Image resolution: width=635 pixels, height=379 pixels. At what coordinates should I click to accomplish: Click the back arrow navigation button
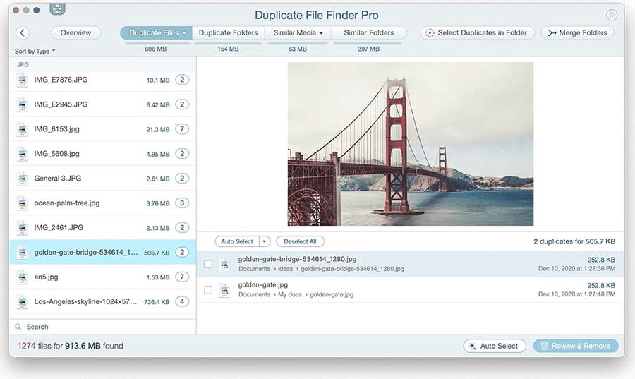[22, 33]
